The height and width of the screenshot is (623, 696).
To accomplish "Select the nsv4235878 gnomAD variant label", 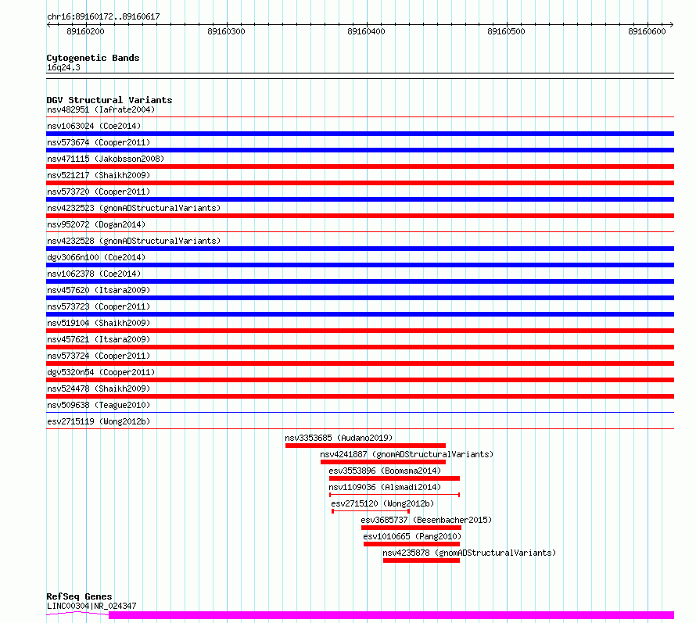I will click(469, 553).
